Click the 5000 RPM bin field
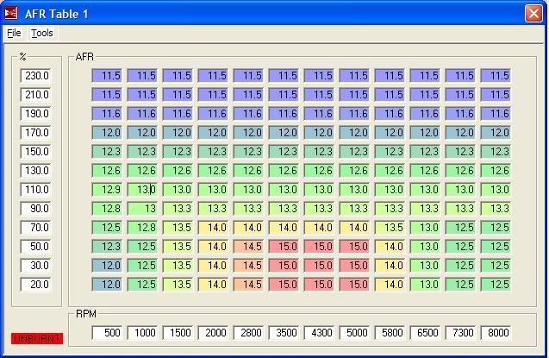Viewport: 549px width, 358px height. 355,332
